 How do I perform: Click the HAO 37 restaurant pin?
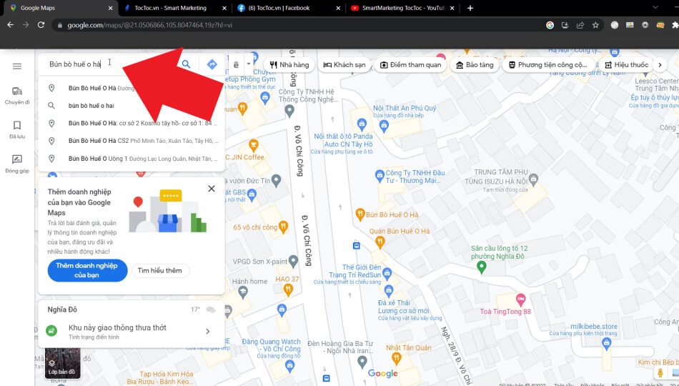(x=288, y=290)
